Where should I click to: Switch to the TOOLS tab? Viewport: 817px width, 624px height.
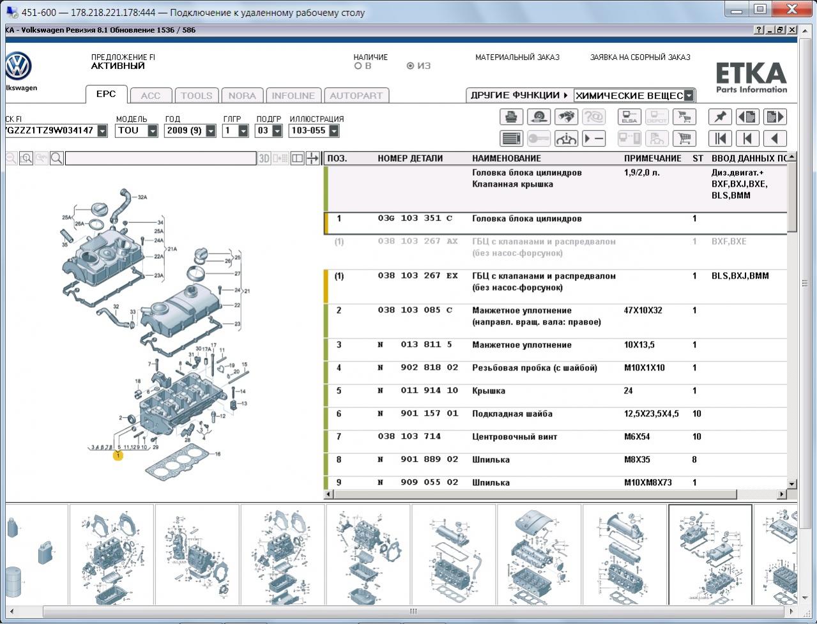197,96
